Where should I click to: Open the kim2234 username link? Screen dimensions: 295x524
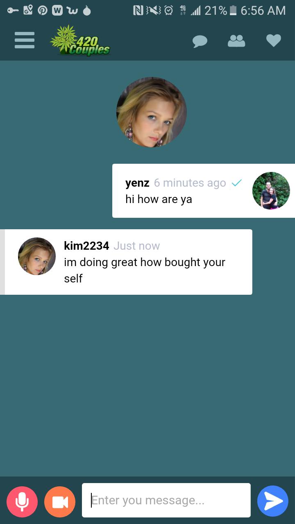tap(86, 246)
